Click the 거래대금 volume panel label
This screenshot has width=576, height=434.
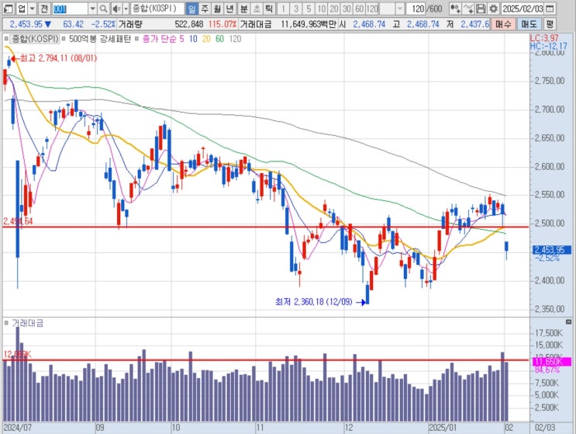pyautogui.click(x=28, y=323)
